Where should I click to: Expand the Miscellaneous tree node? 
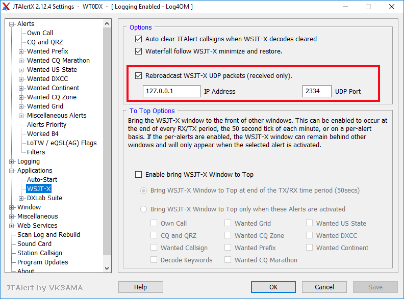pos(11,216)
